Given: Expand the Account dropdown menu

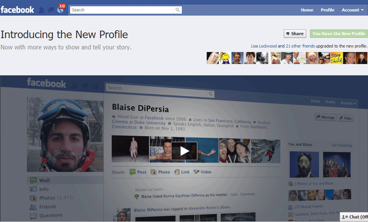Looking at the screenshot, I should tap(353, 10).
